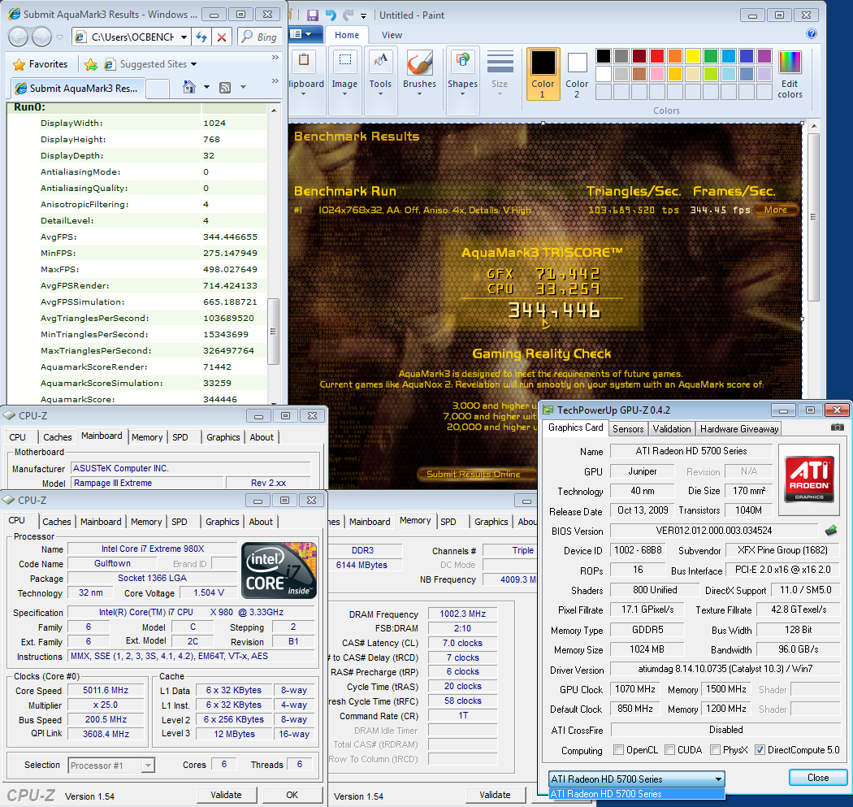Click the Refresh icon in Internet Explorer

201,37
